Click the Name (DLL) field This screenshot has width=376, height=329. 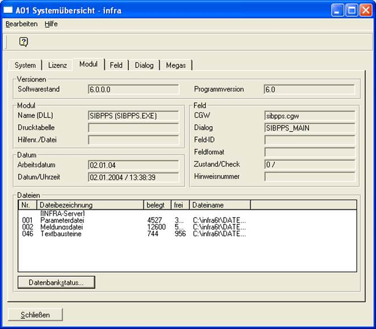(x=133, y=115)
